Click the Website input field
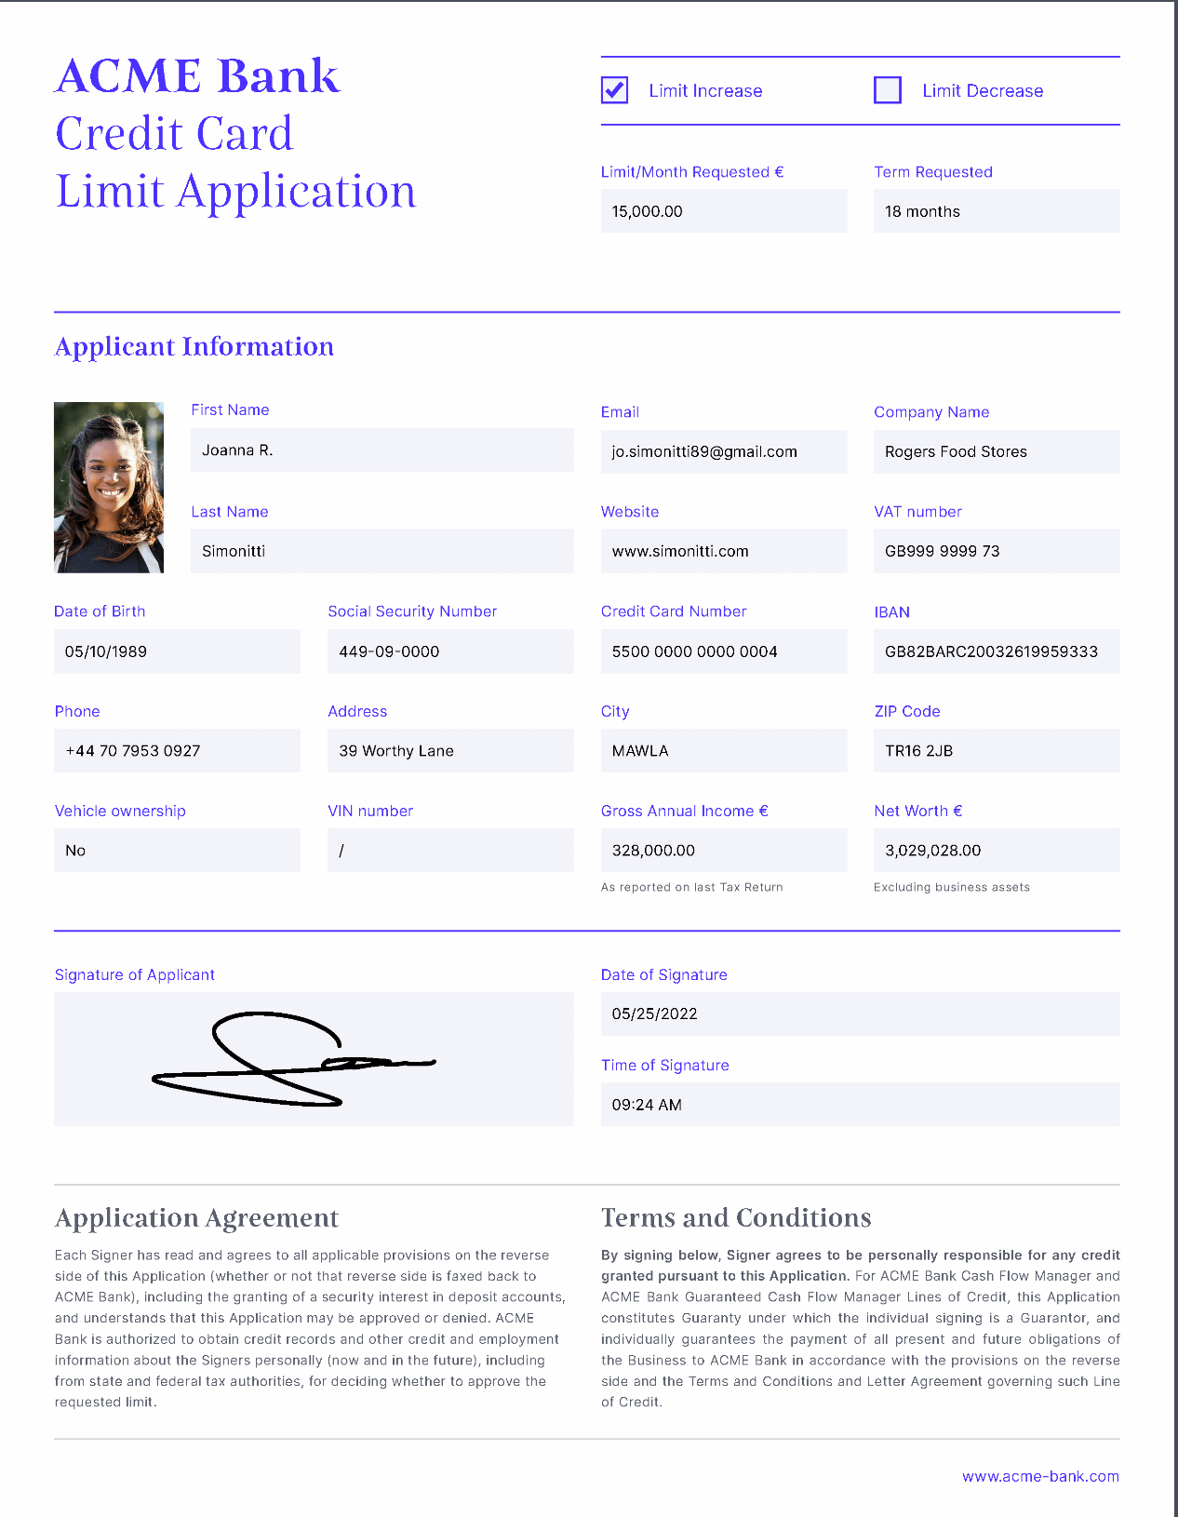The height and width of the screenshot is (1517, 1178). pos(723,551)
